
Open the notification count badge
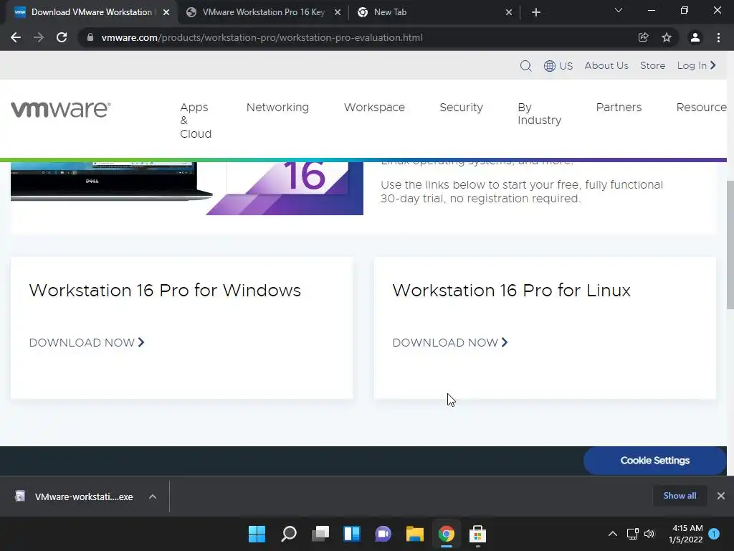(x=714, y=534)
